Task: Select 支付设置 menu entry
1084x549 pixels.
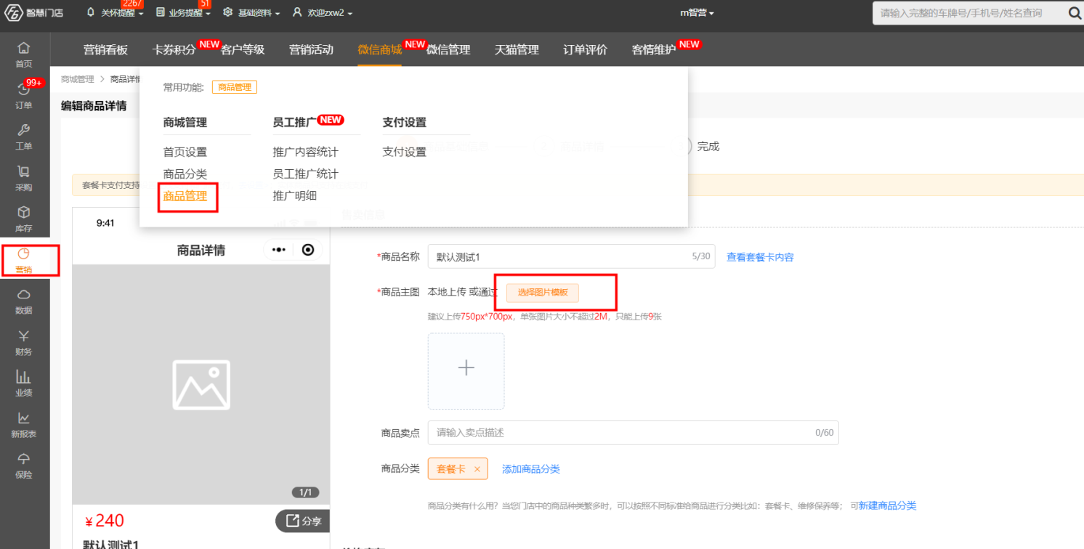Action: 404,152
